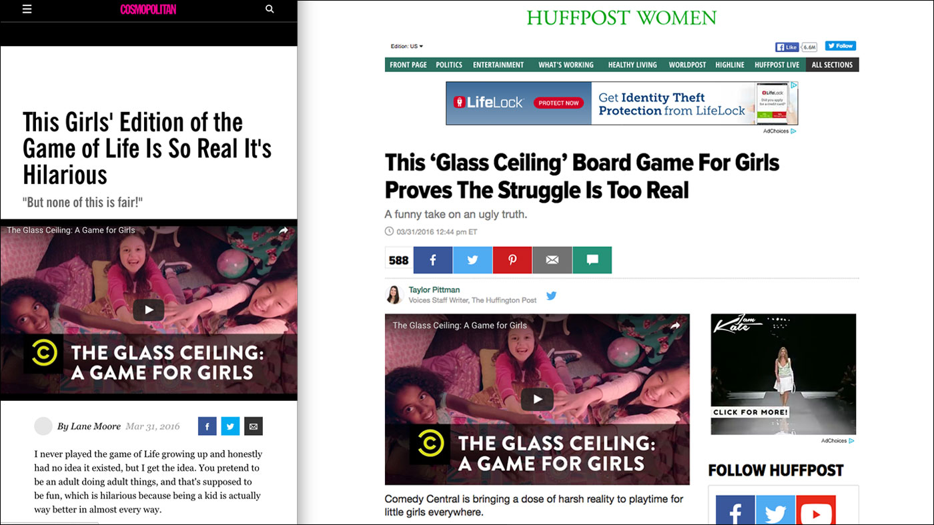The image size is (934, 525).
Task: Click Lane Moore's author avatar
Action: pyautogui.click(x=43, y=426)
